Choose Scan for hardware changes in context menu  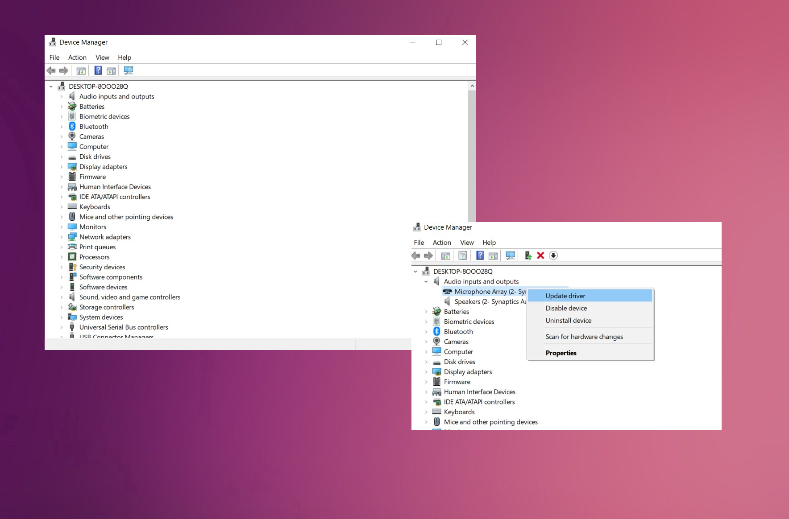[590, 337]
